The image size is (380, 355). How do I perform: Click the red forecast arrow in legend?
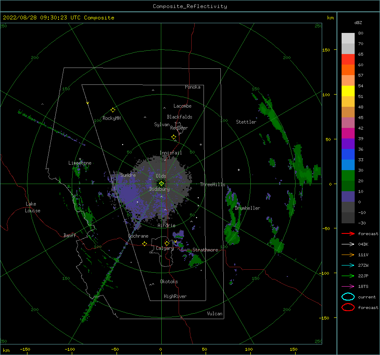pyautogui.click(x=348, y=233)
